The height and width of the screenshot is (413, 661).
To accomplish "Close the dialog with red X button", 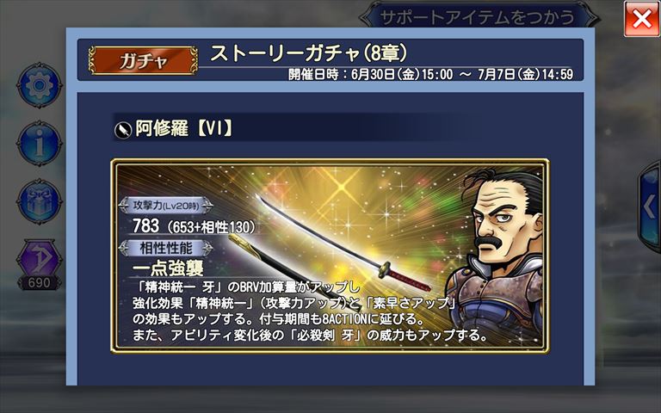I will pos(641,19).
